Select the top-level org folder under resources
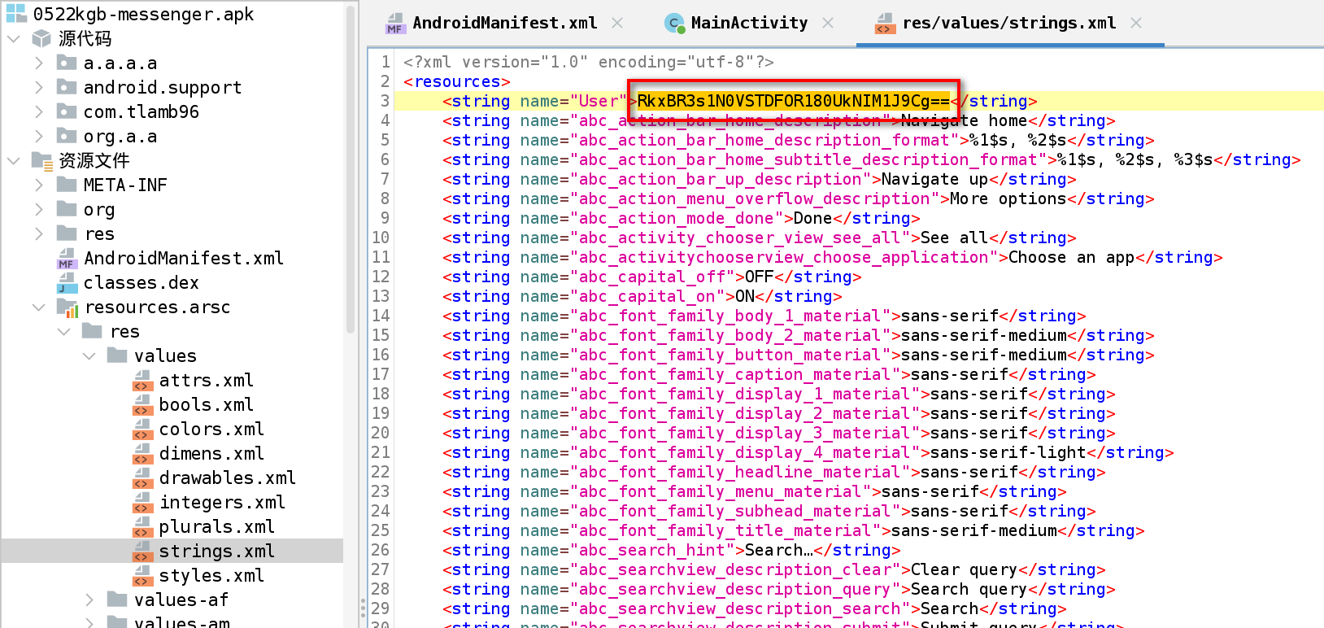This screenshot has height=628, width=1324. pos(98,209)
